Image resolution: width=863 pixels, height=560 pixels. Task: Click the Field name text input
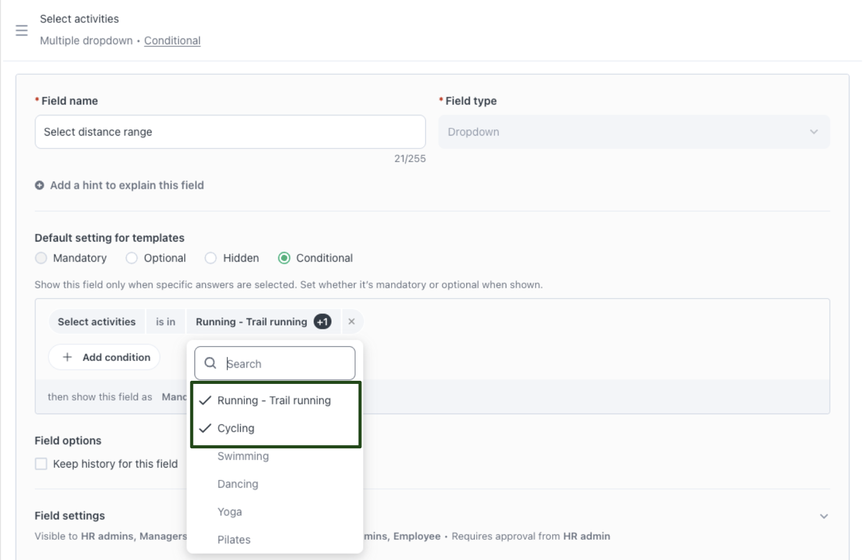pyautogui.click(x=230, y=132)
